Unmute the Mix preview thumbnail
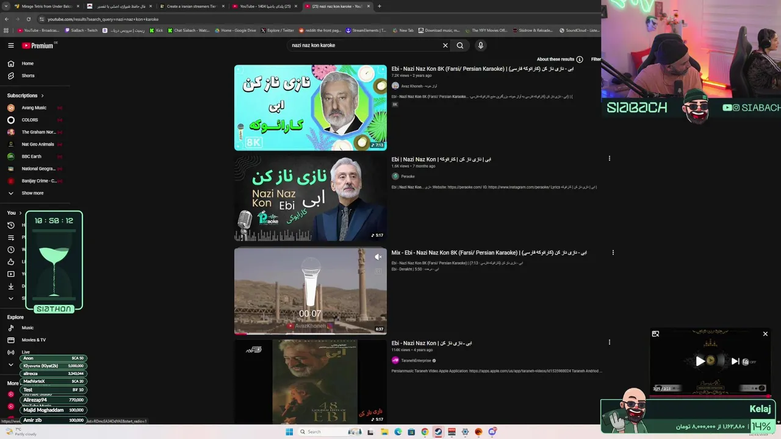The image size is (781, 439). point(378,257)
